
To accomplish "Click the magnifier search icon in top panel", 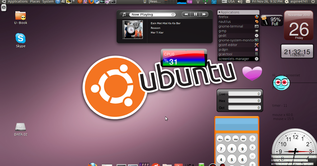I will [x=74, y=2].
